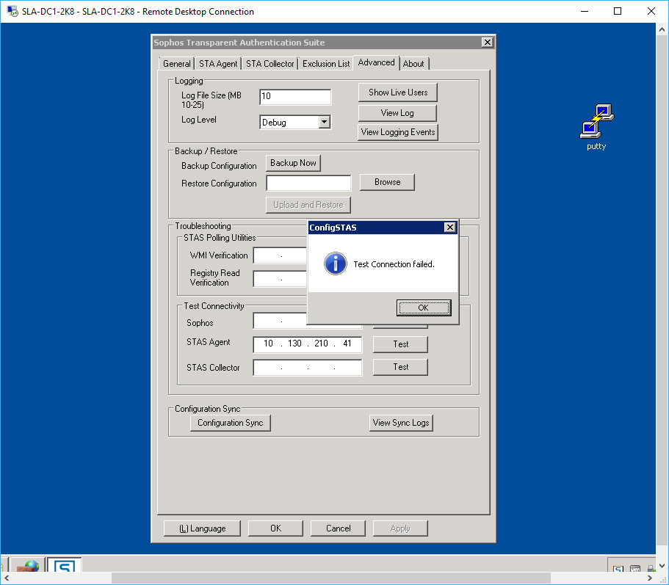Click the horizontal scrollbar right arrow
669x585 pixels.
pos(650,578)
